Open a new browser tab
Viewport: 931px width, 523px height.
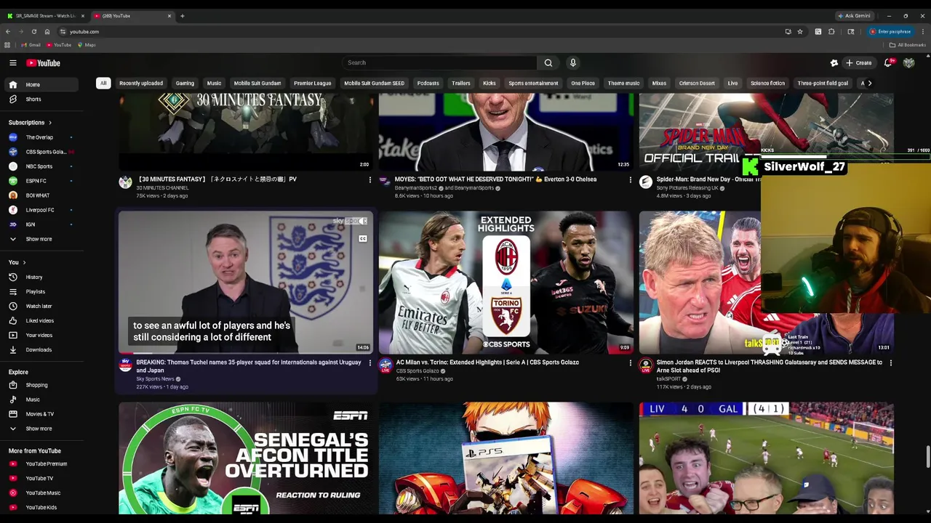coord(182,15)
